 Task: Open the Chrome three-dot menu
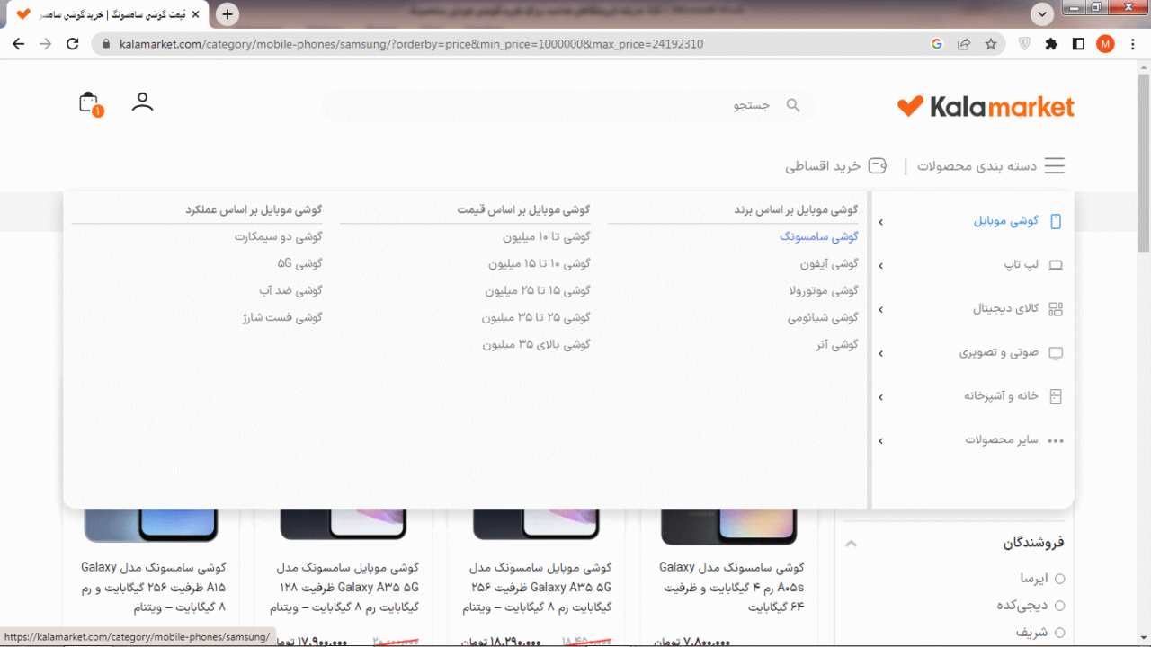pos(1134,44)
